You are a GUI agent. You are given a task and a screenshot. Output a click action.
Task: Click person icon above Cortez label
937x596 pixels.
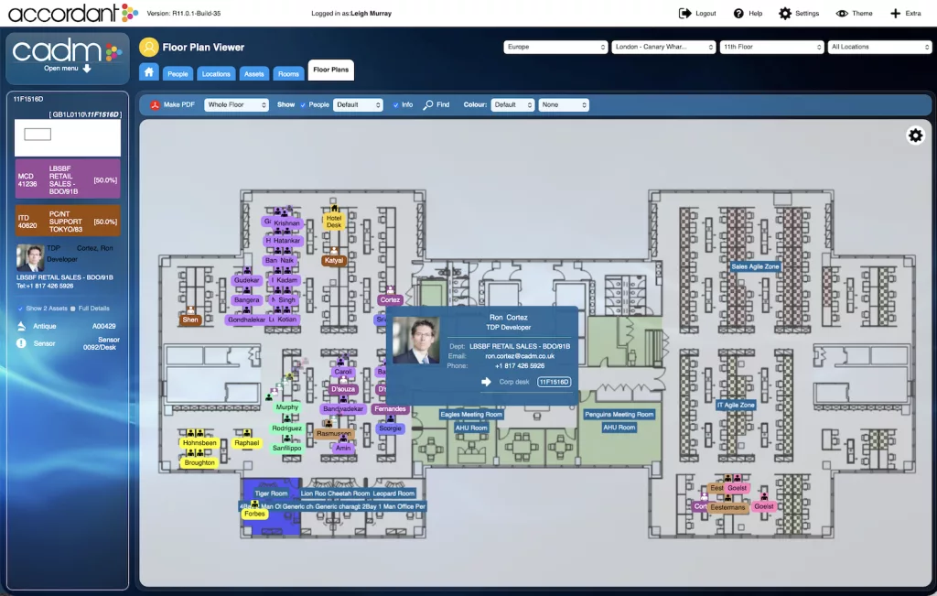pos(390,290)
